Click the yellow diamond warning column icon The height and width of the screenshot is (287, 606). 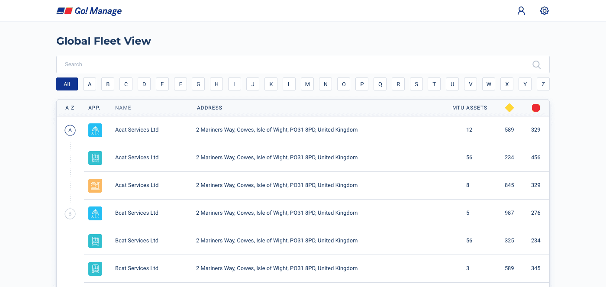coord(509,108)
